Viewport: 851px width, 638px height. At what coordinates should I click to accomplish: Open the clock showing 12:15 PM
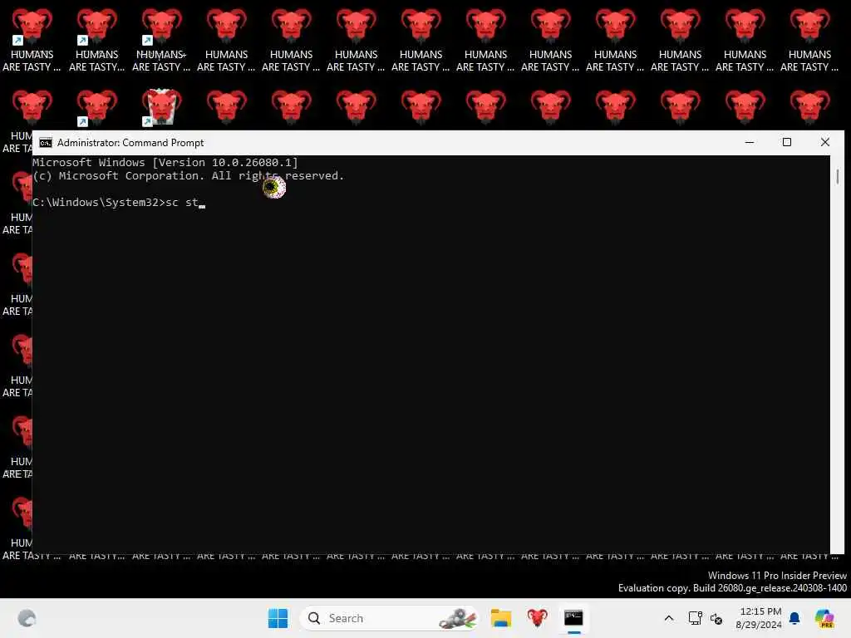click(760, 618)
